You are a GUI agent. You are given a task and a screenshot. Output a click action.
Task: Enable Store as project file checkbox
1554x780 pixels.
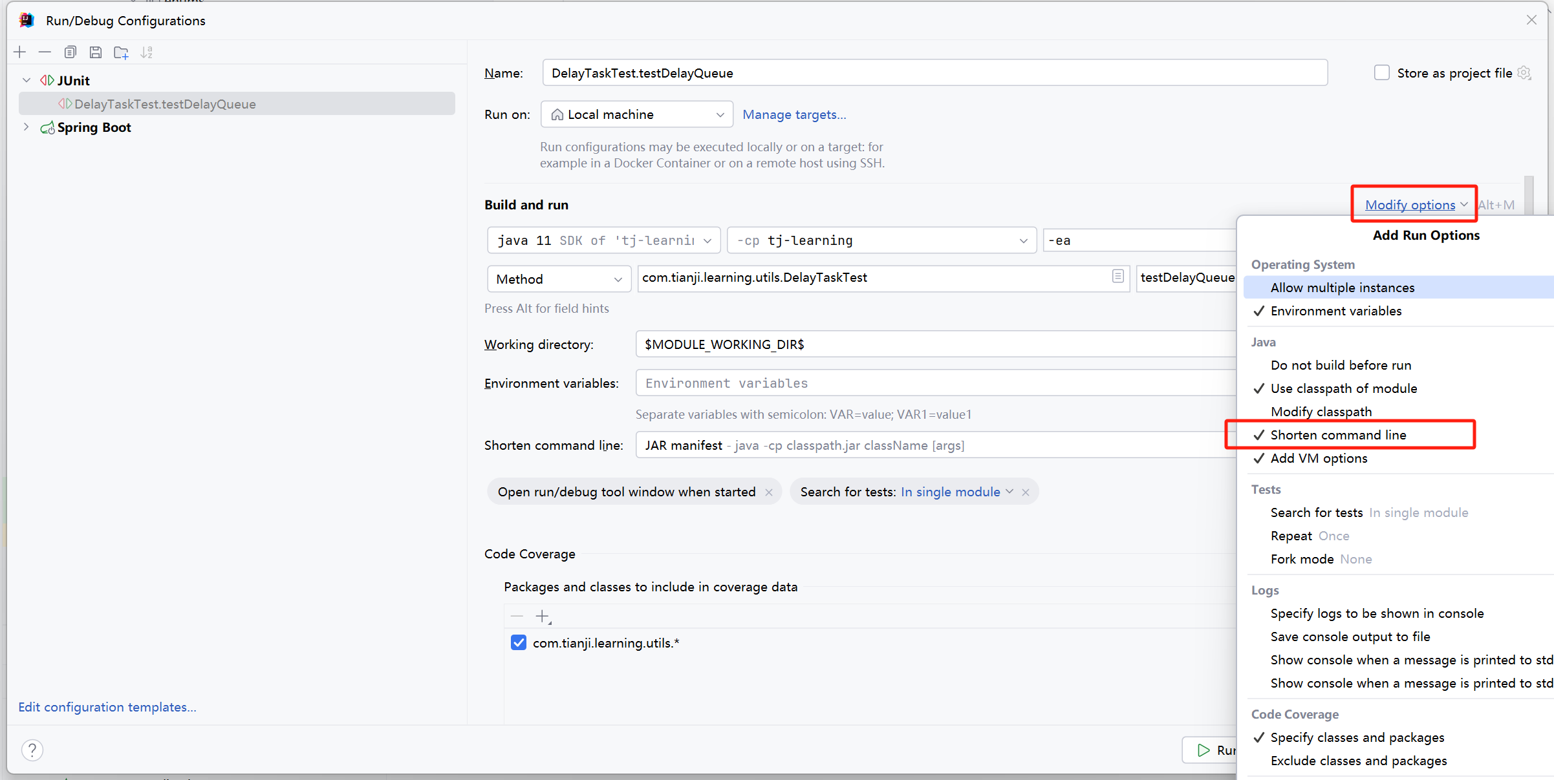coord(1381,73)
